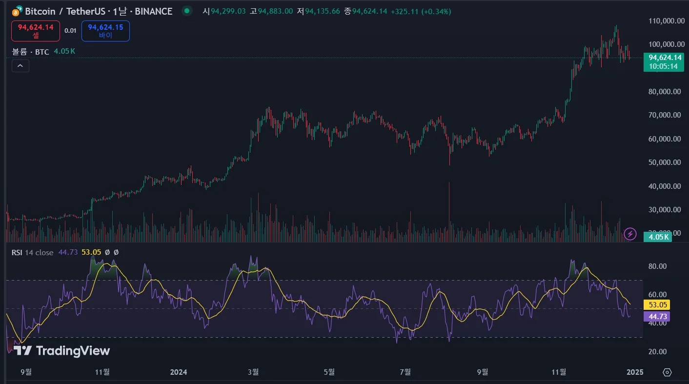Click the 50,000.00 price axis label
This screenshot has width=689, height=384.
point(665,162)
